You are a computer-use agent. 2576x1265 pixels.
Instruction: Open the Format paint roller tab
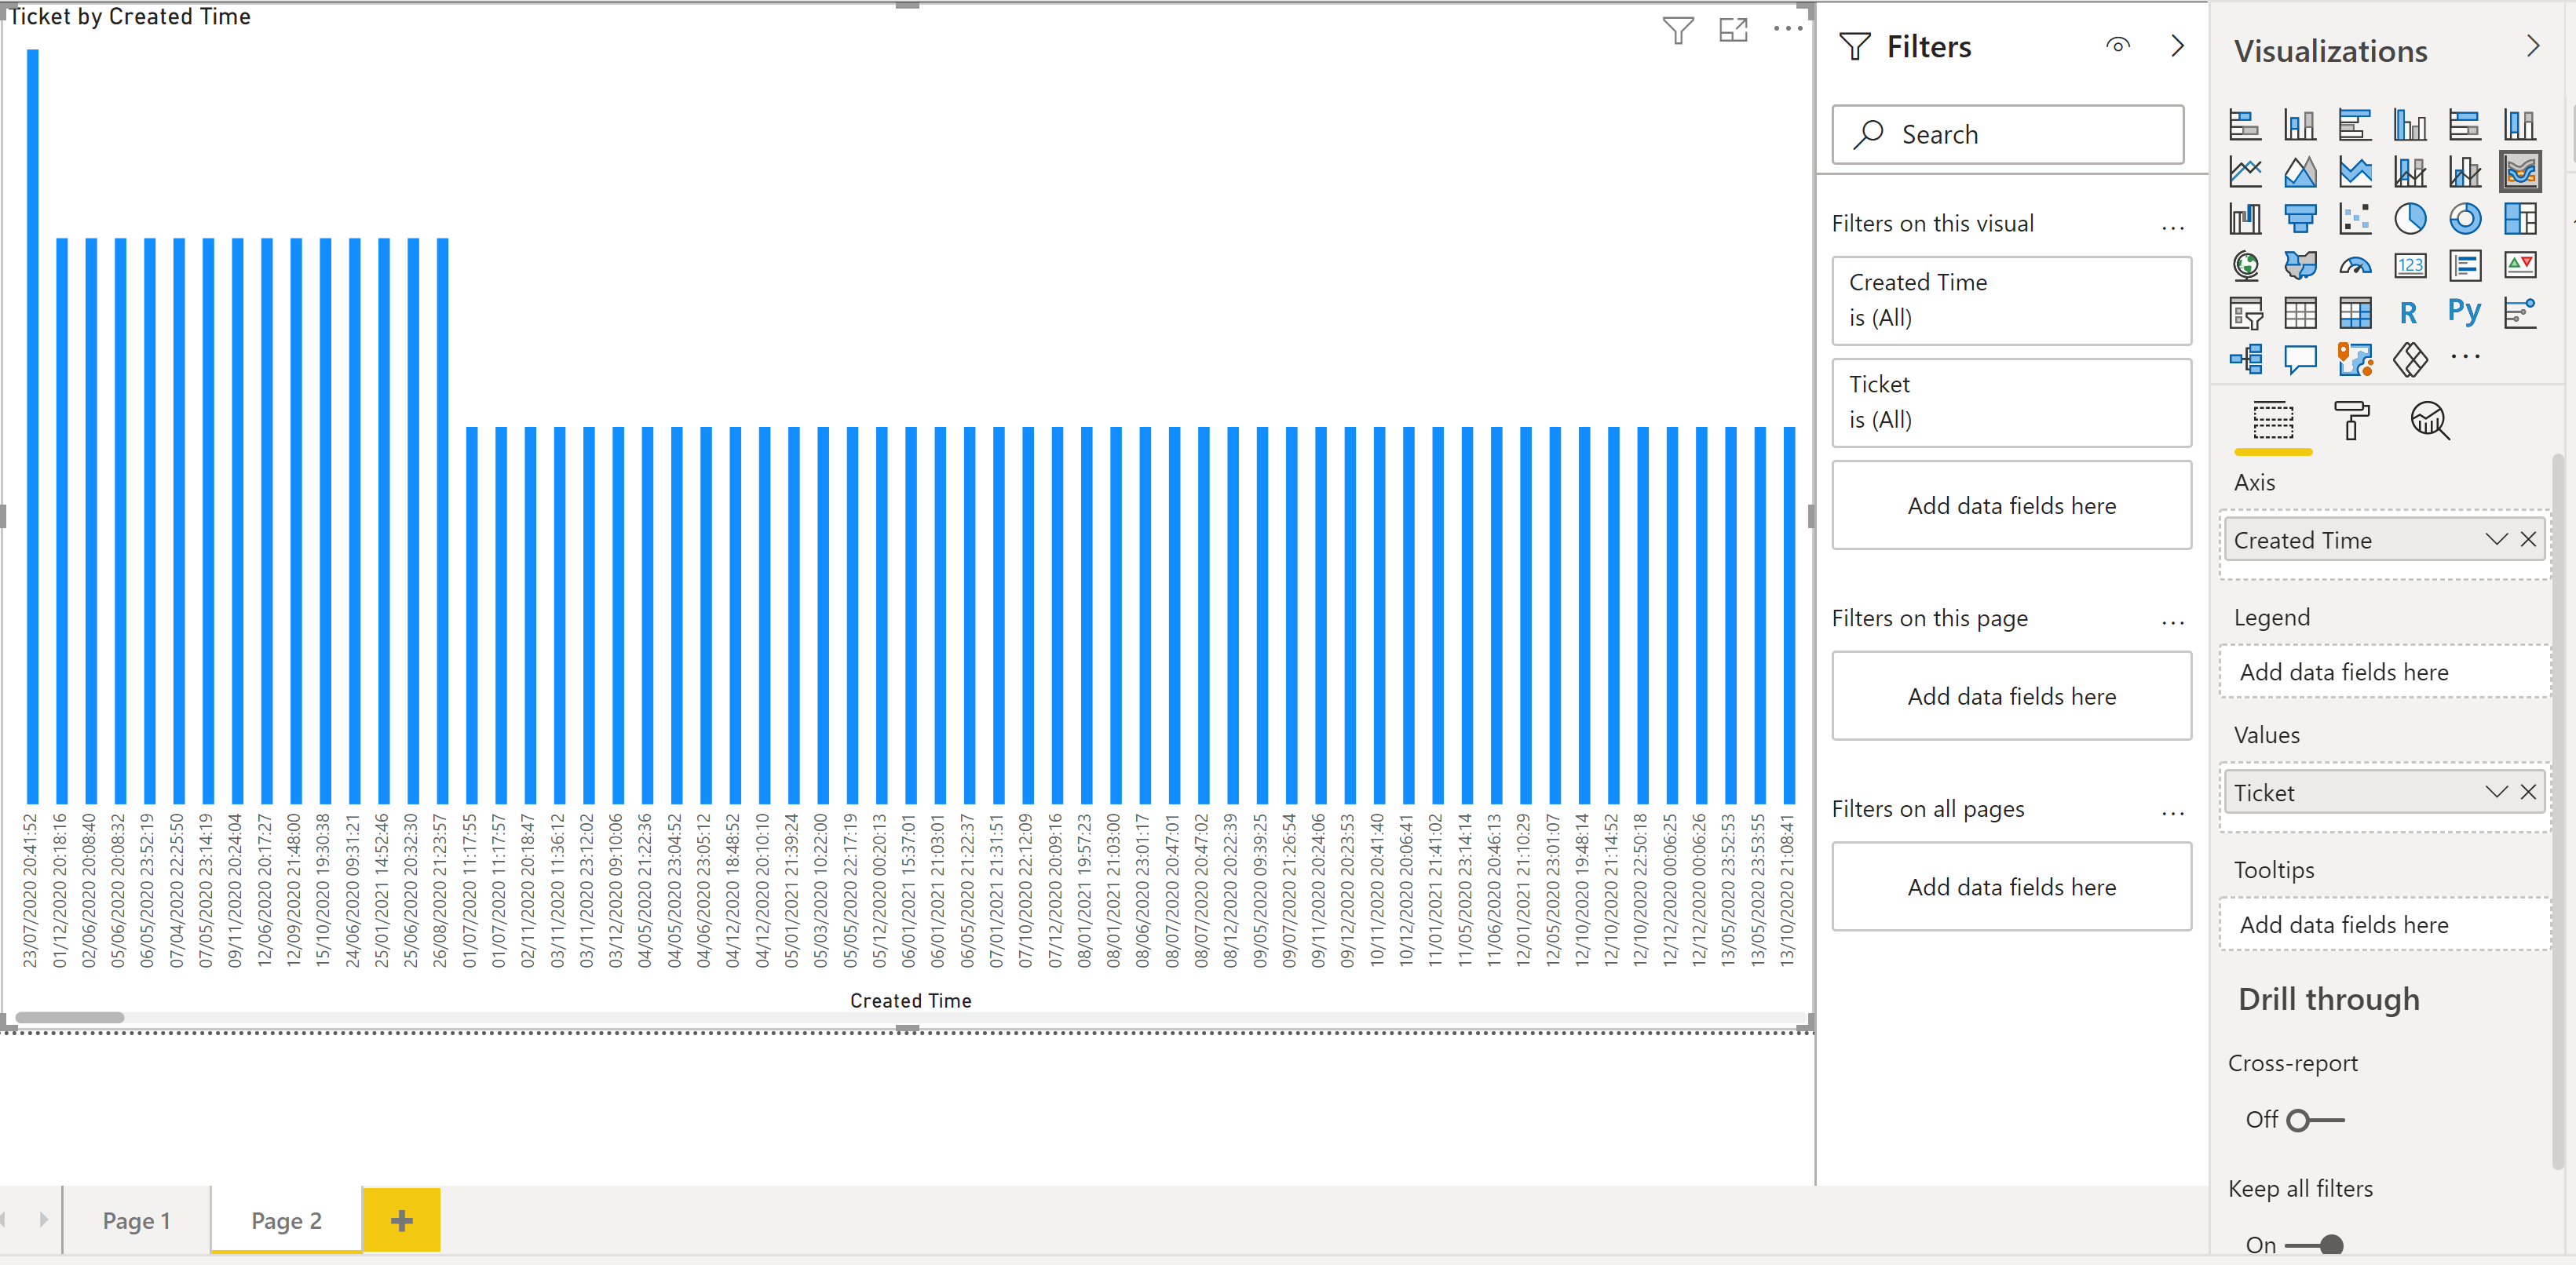tap(2351, 421)
